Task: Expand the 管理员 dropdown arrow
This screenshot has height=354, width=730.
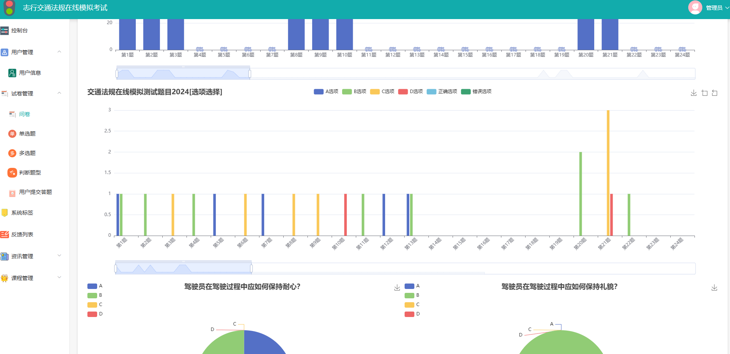Action: click(x=727, y=8)
